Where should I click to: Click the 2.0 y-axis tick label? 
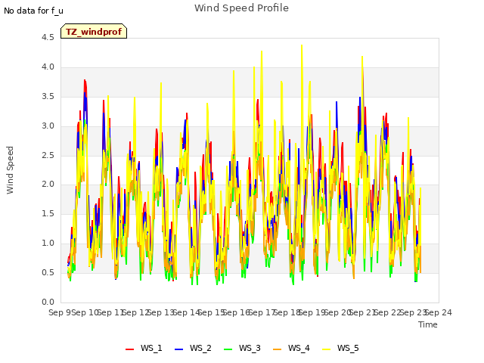[48, 185]
